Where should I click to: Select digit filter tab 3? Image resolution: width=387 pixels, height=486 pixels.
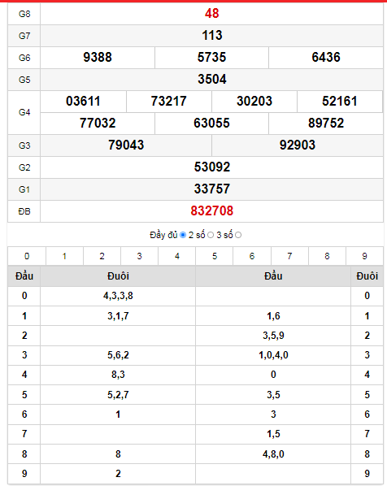point(140,256)
